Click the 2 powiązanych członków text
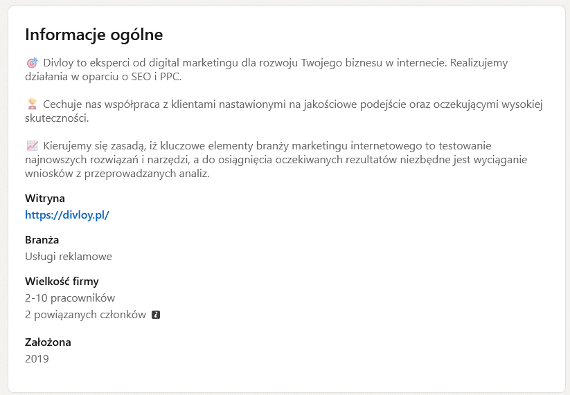 pos(85,315)
